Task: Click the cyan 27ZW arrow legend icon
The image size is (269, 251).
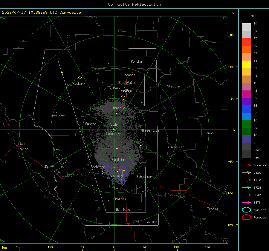Action: point(246,188)
